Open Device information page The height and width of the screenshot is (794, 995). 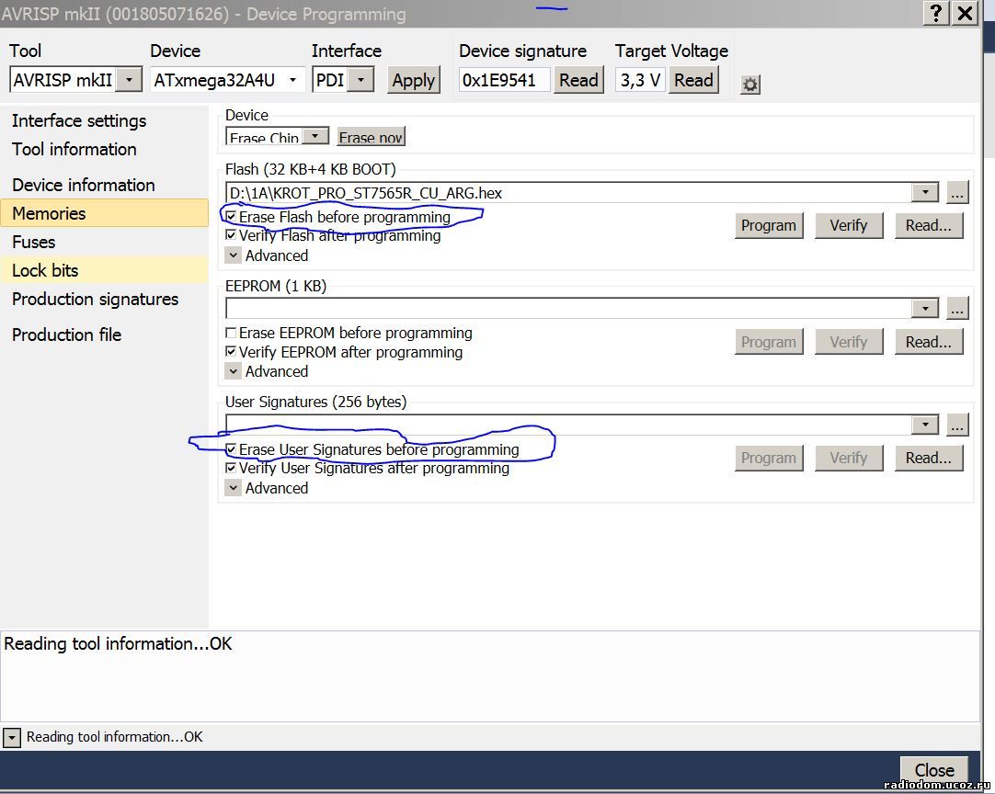coord(83,185)
